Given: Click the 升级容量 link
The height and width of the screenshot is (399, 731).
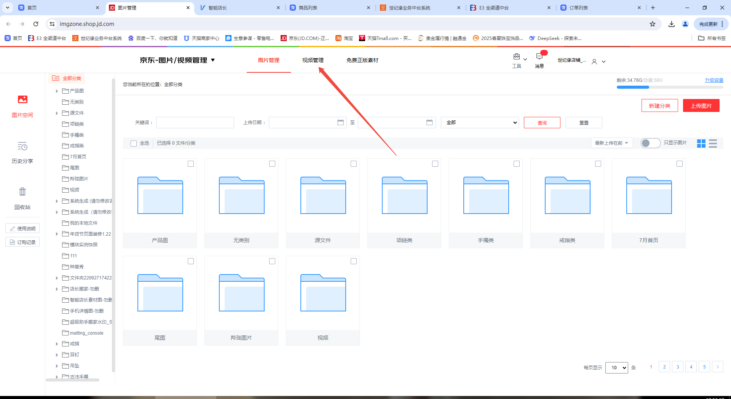Looking at the screenshot, I should (714, 80).
